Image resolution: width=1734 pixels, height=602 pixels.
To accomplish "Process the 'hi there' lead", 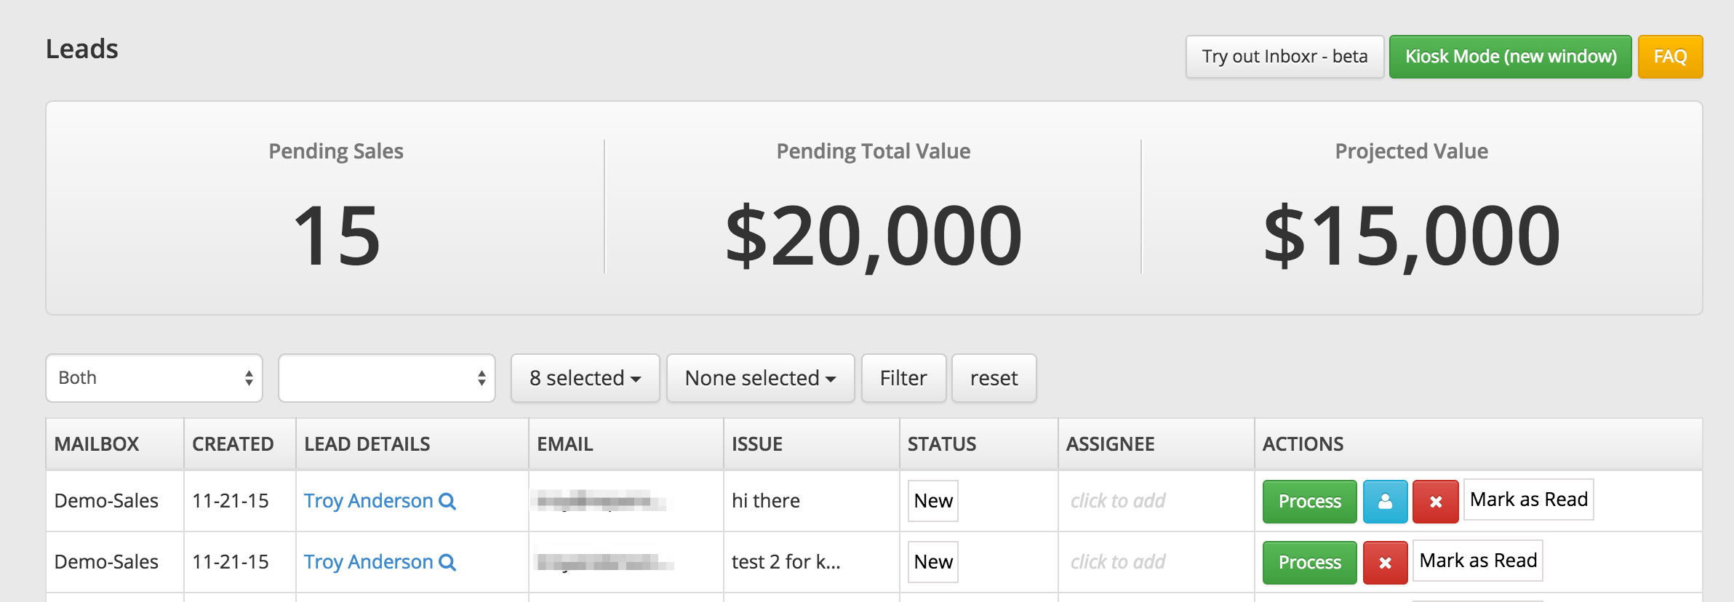I will 1309,502.
